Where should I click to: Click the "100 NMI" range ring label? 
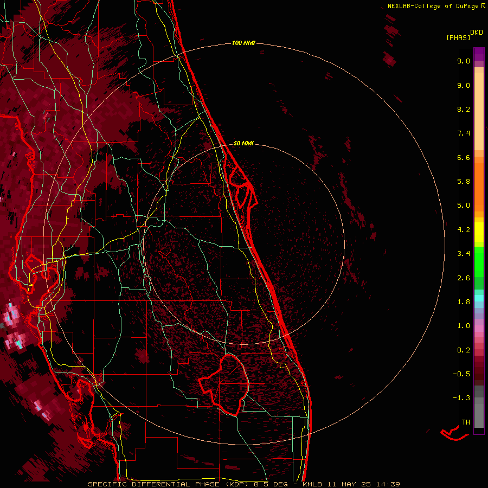(243, 43)
